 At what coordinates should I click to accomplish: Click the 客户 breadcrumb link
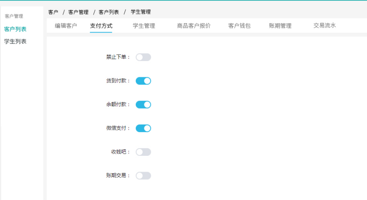click(x=53, y=12)
